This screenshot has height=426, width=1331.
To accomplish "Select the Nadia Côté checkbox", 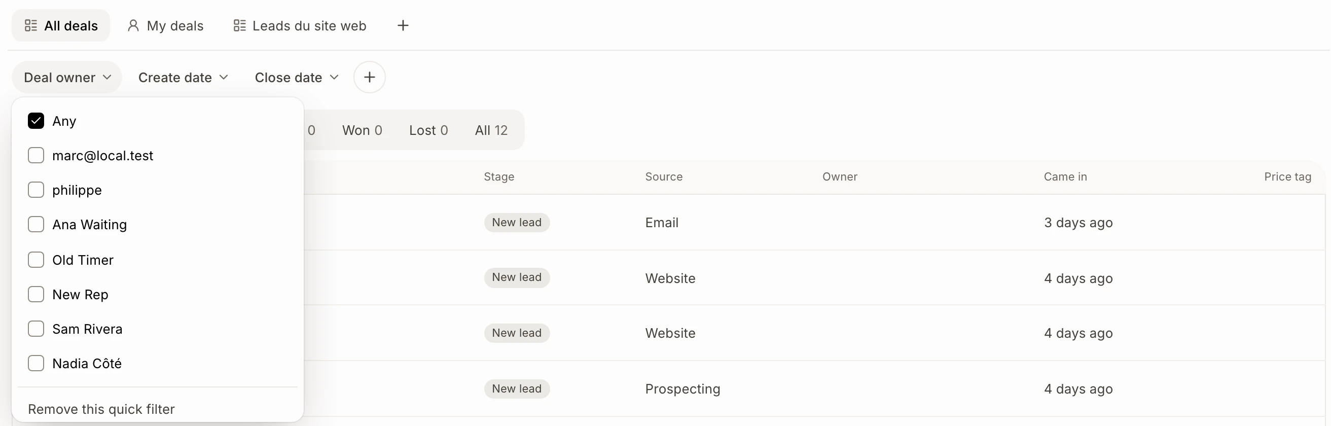I will pyautogui.click(x=35, y=364).
